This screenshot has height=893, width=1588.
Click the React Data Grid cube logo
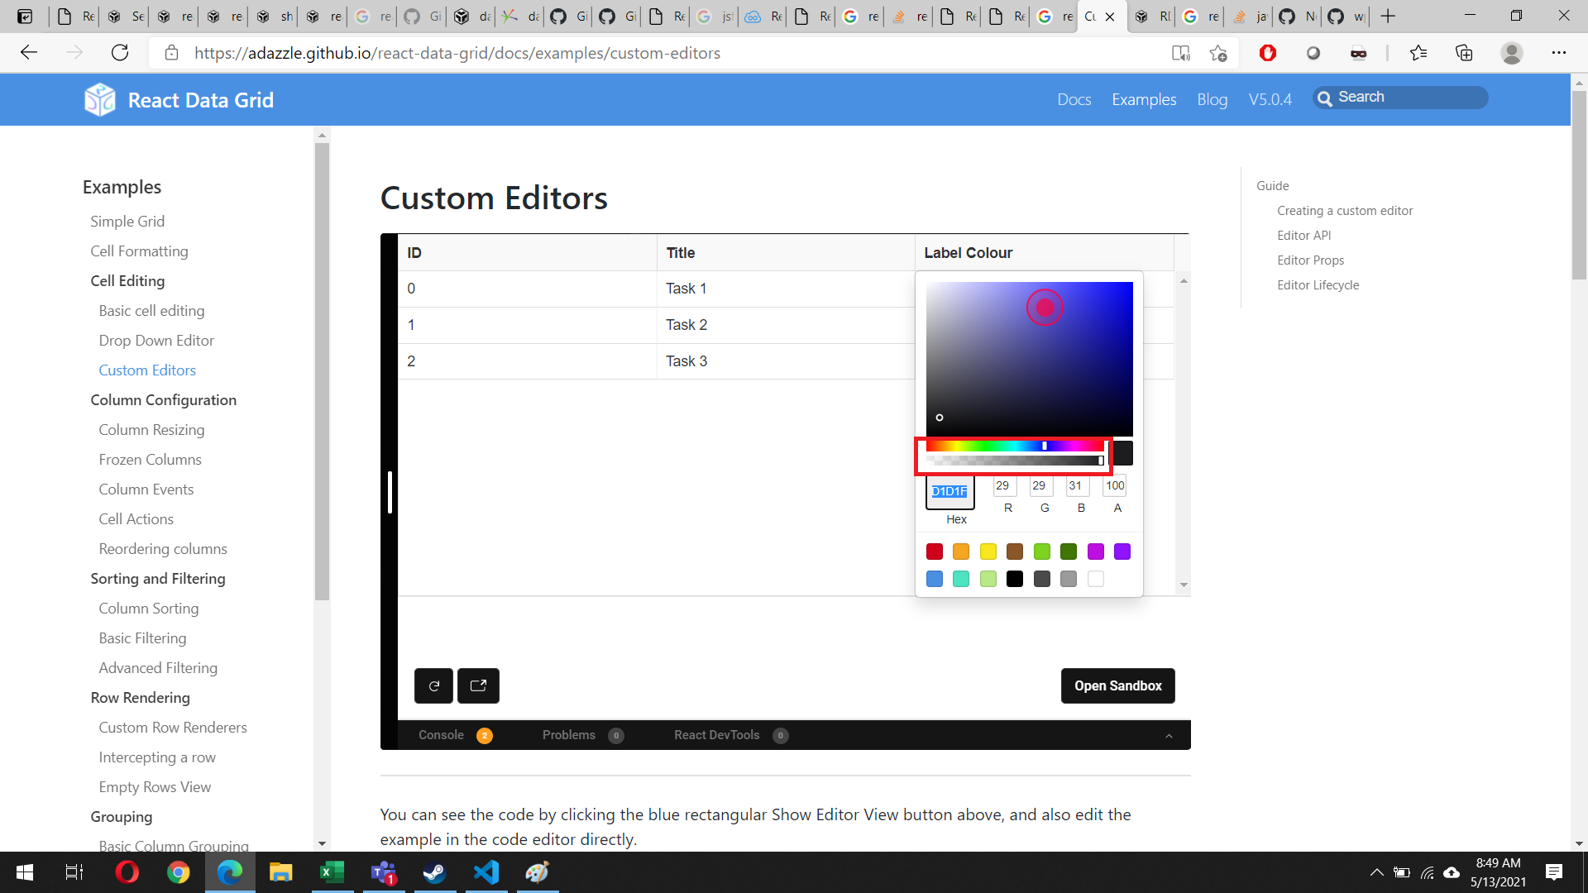[x=100, y=99]
